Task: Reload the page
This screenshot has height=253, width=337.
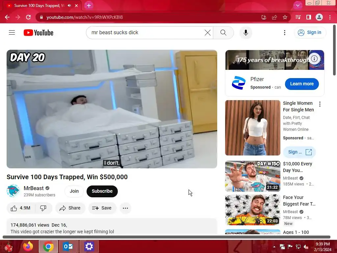Action: 28,17
